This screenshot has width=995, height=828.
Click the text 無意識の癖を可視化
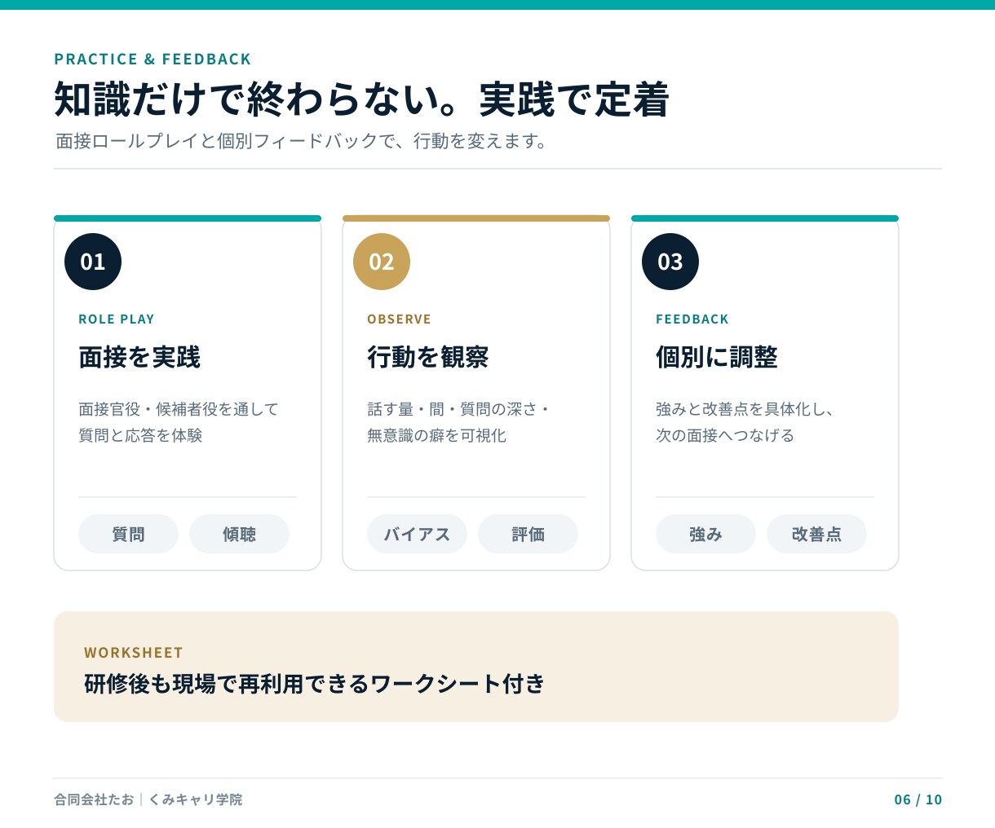pyautogui.click(x=436, y=435)
